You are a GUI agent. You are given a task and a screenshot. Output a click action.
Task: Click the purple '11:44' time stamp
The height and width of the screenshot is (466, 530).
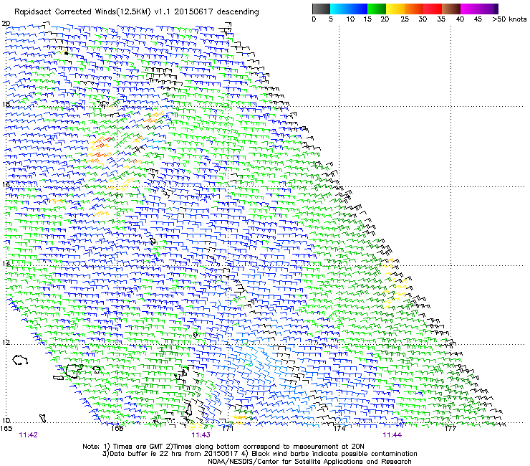click(392, 435)
